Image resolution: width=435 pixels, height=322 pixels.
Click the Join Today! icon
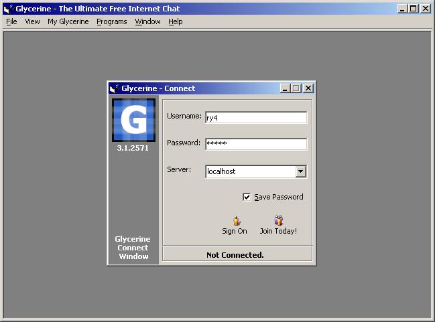click(278, 220)
